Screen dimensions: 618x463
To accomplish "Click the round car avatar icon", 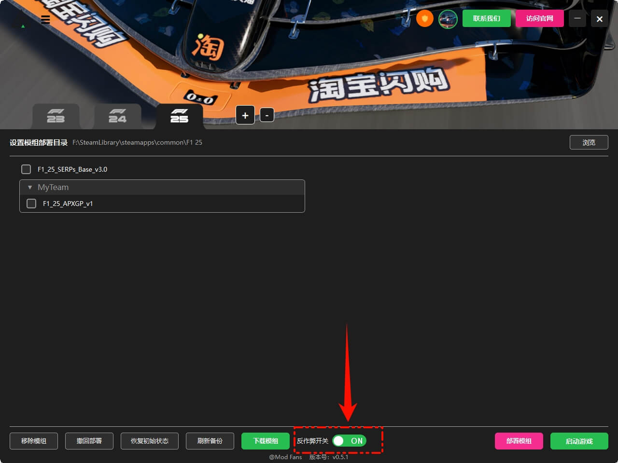I will pyautogui.click(x=448, y=19).
